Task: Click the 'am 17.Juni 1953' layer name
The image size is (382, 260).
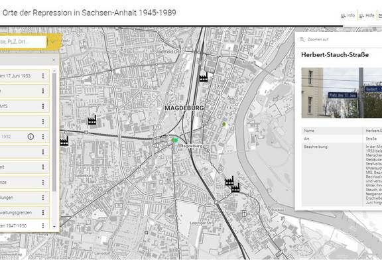Action: (x=15, y=76)
